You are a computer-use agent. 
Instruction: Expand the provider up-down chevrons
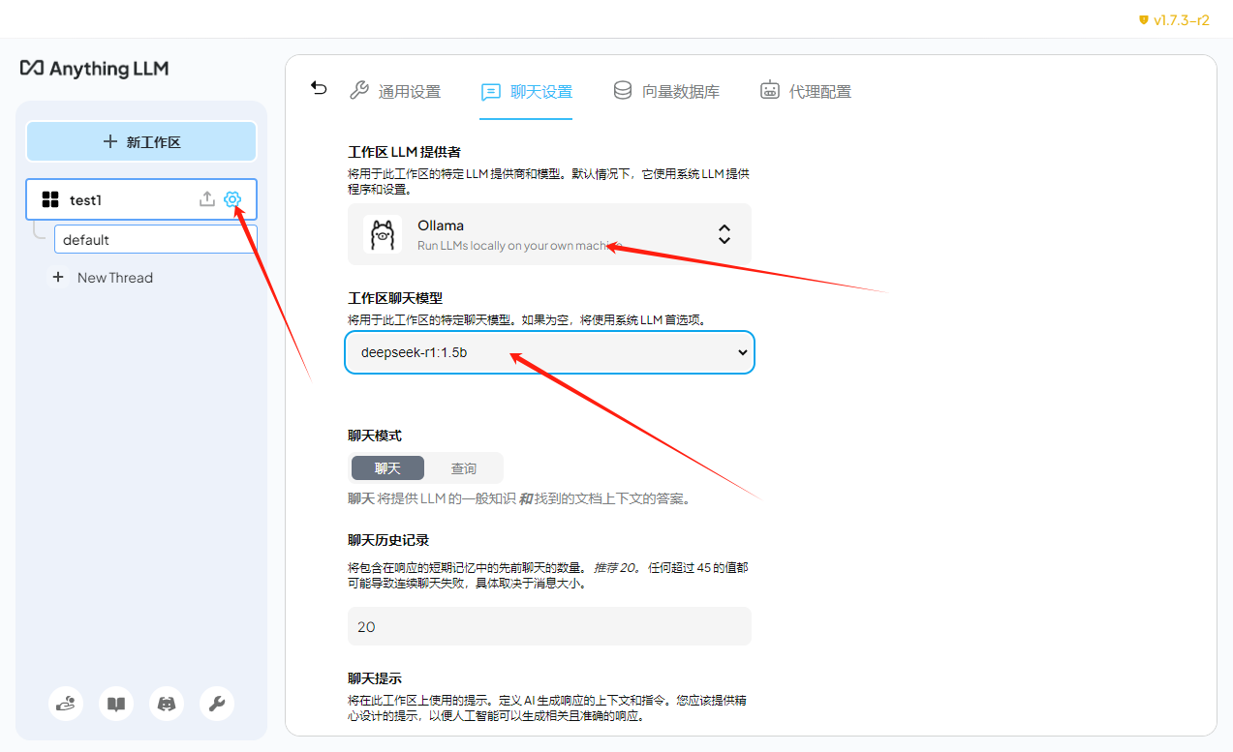click(724, 234)
